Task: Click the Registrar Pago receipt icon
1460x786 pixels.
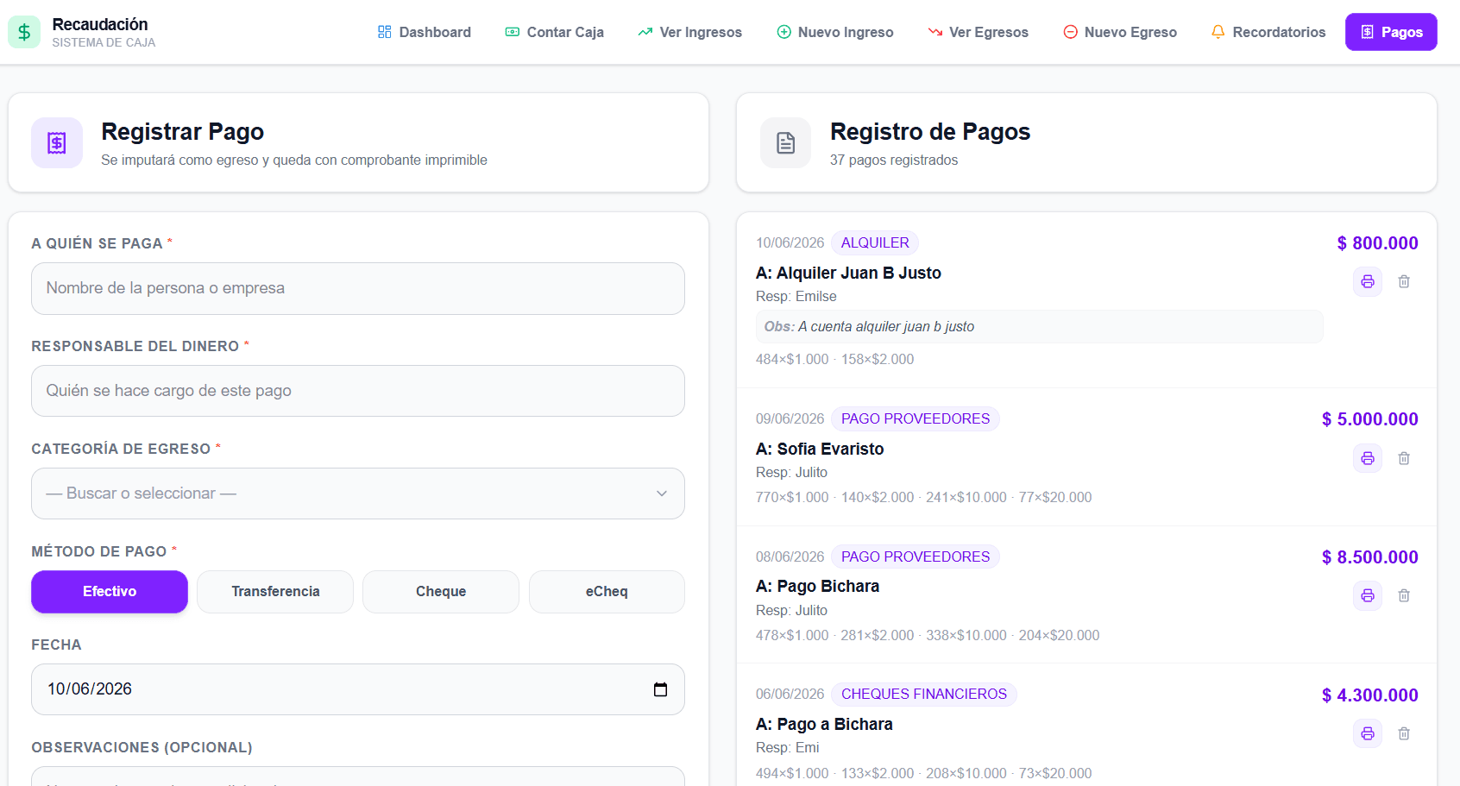Action: [57, 142]
